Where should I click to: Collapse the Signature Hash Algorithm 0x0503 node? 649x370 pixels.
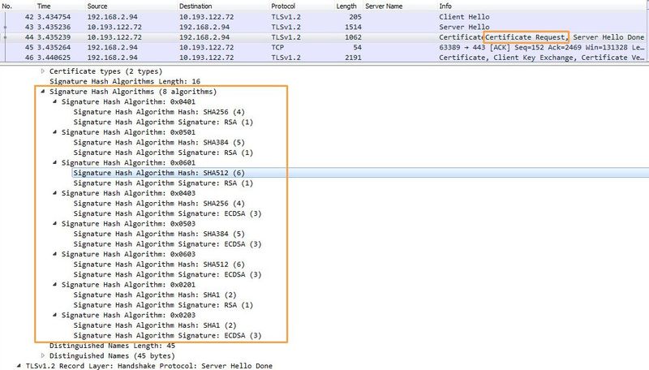pyautogui.click(x=54, y=223)
